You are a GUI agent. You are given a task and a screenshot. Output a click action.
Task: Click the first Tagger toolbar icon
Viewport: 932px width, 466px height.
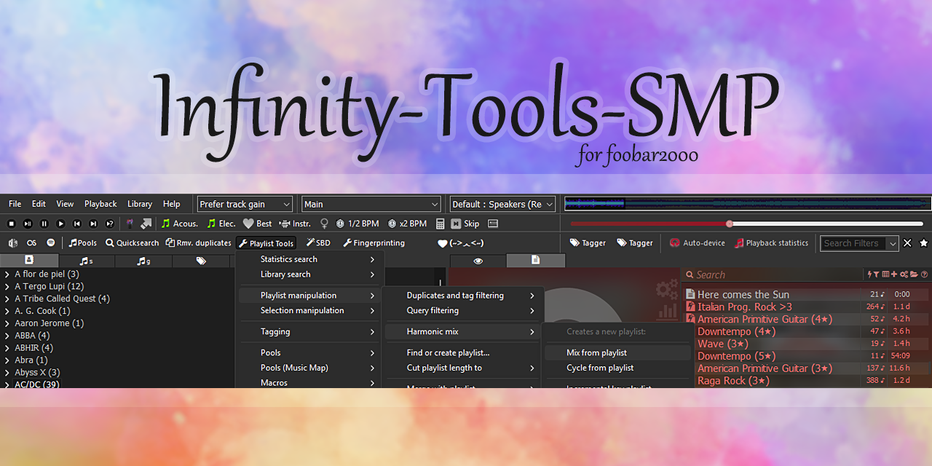point(587,242)
